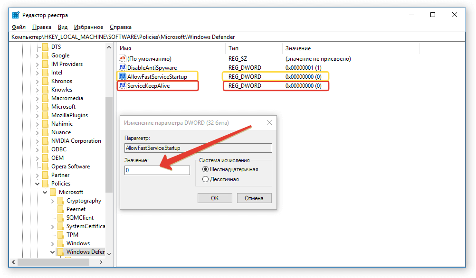Click the Значение column header

(351, 48)
